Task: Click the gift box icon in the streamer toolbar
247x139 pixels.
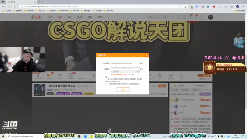Action: 93,75
